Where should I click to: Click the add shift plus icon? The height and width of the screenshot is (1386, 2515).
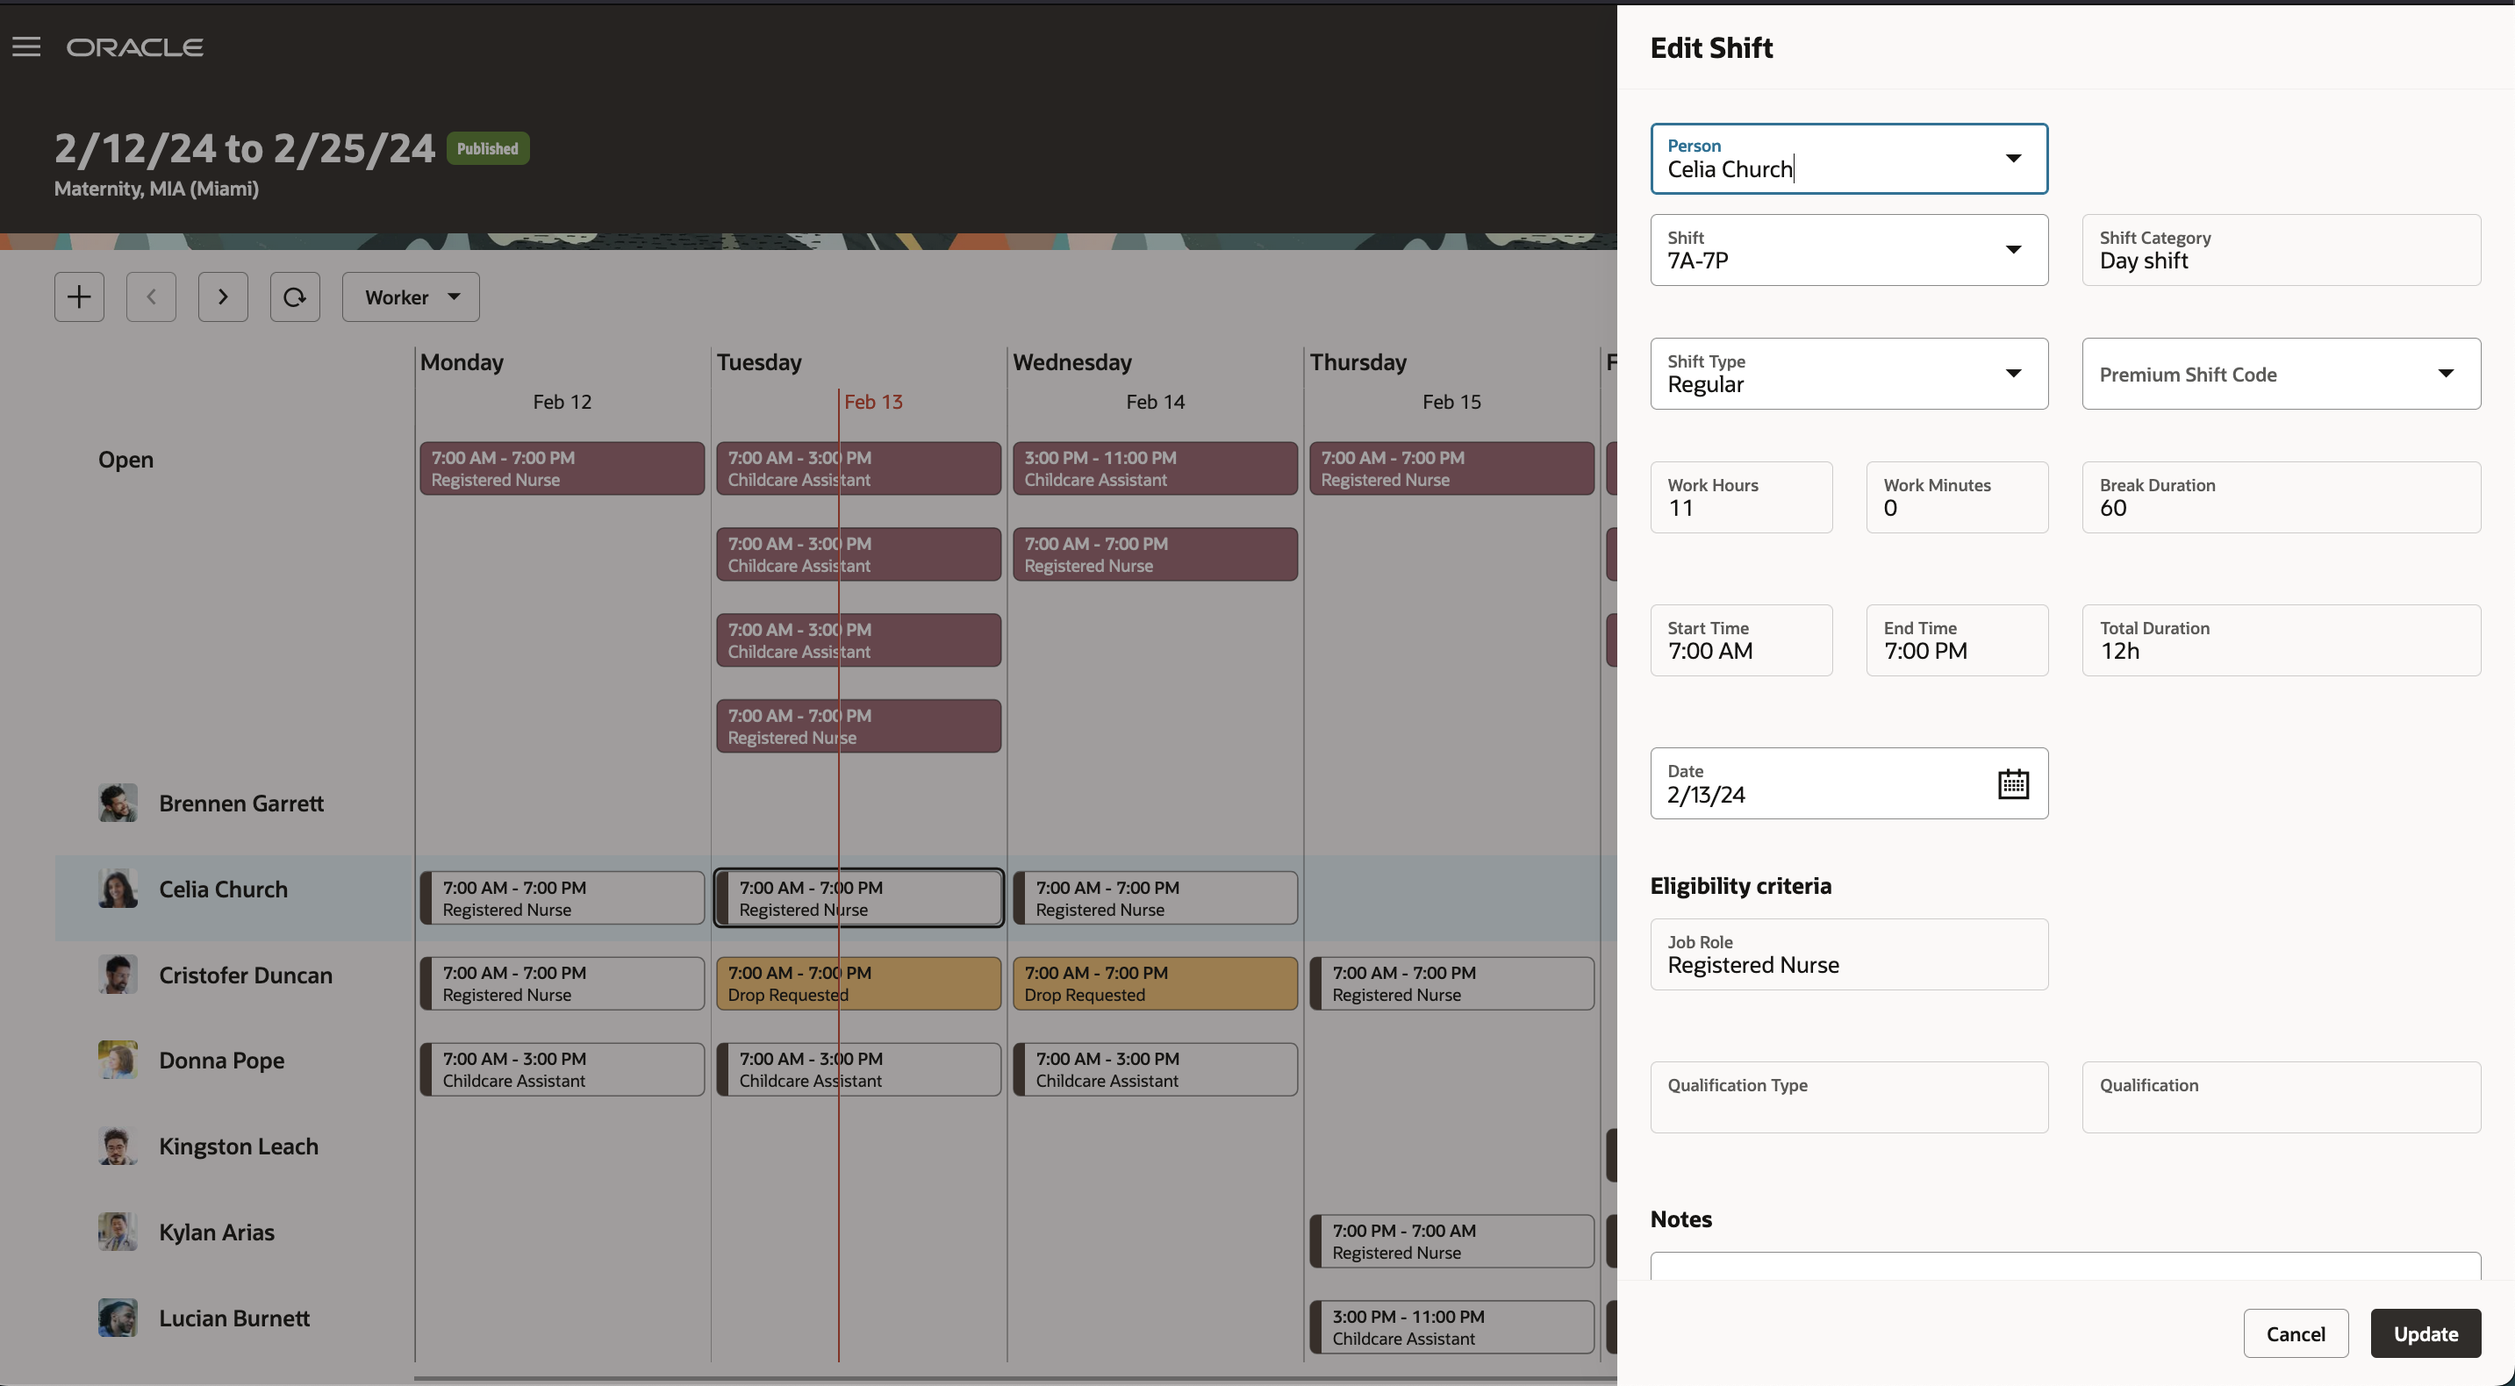(x=79, y=296)
